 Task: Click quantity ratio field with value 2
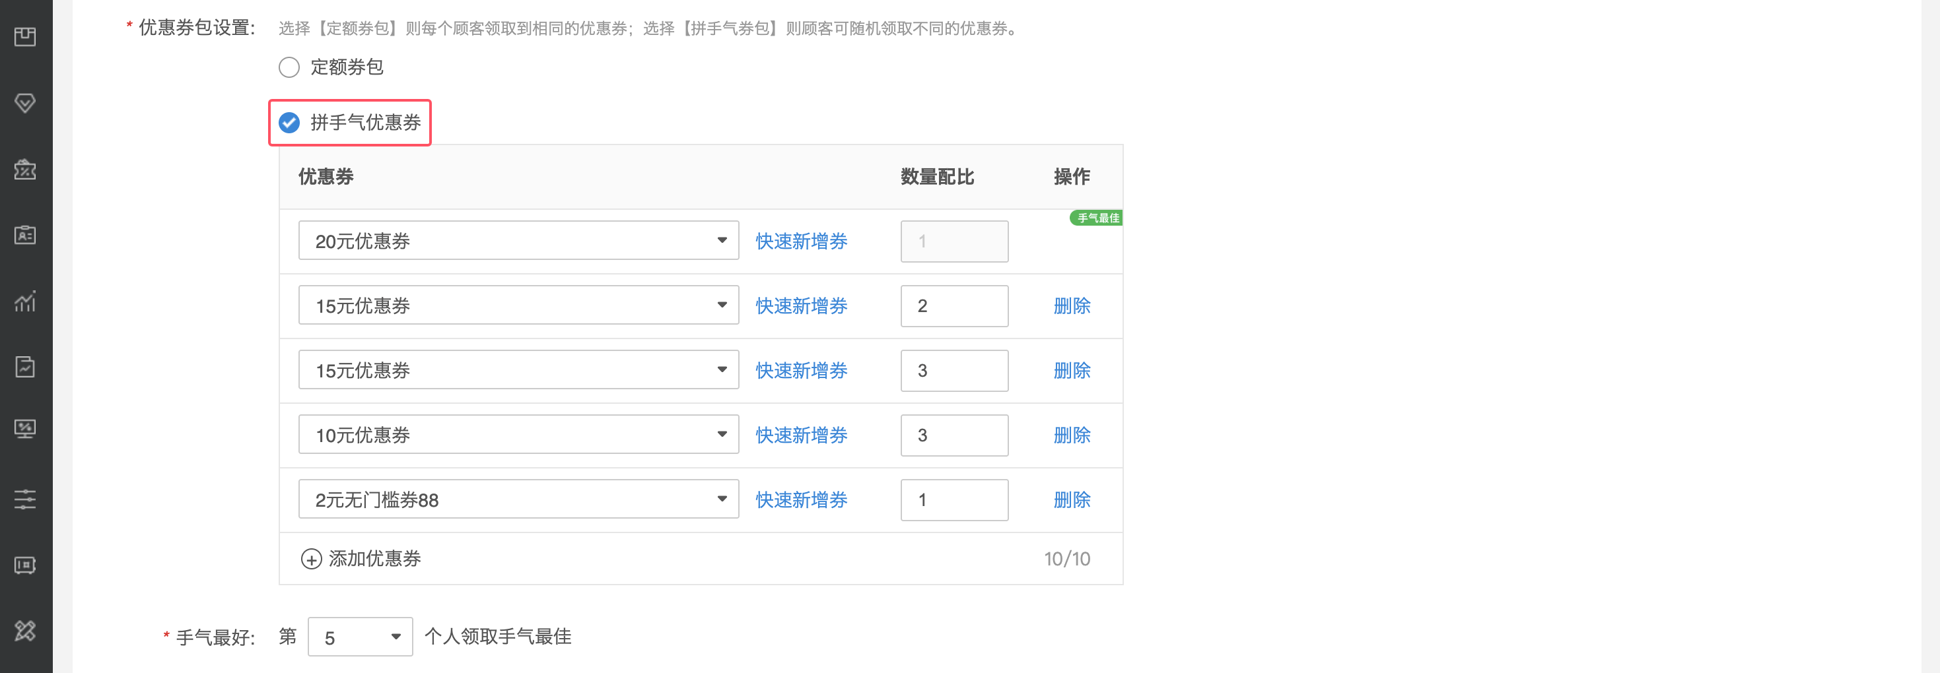[x=954, y=305]
